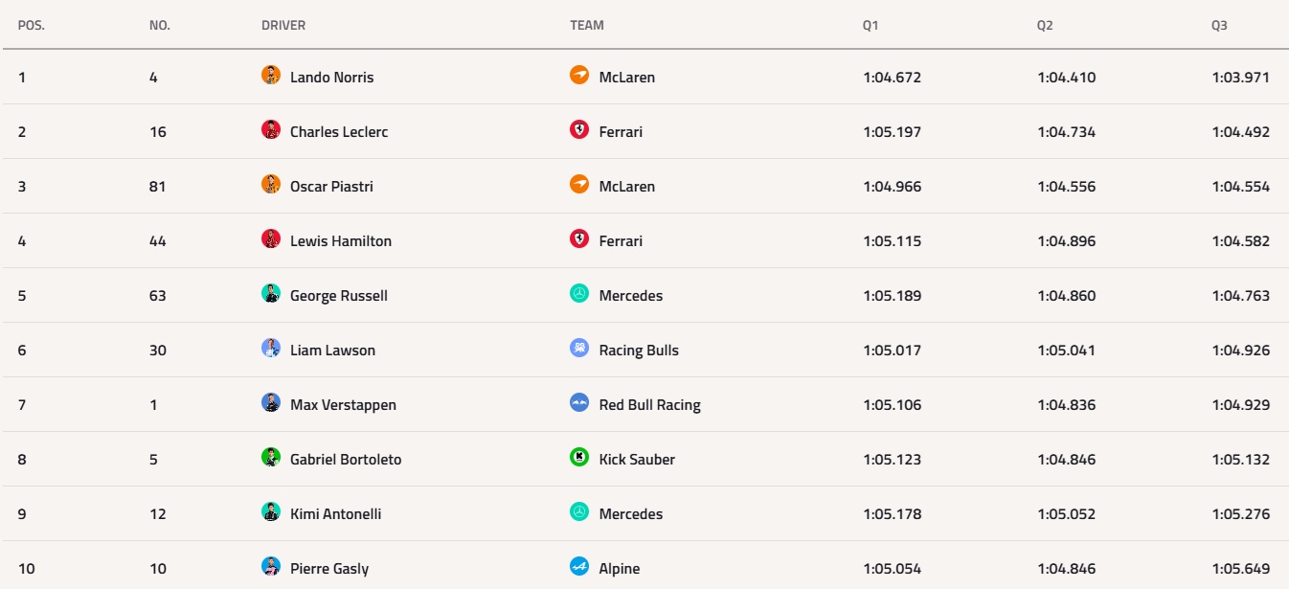The height and width of the screenshot is (589, 1289).
Task: Click the Q1 column header
Action: [870, 26]
